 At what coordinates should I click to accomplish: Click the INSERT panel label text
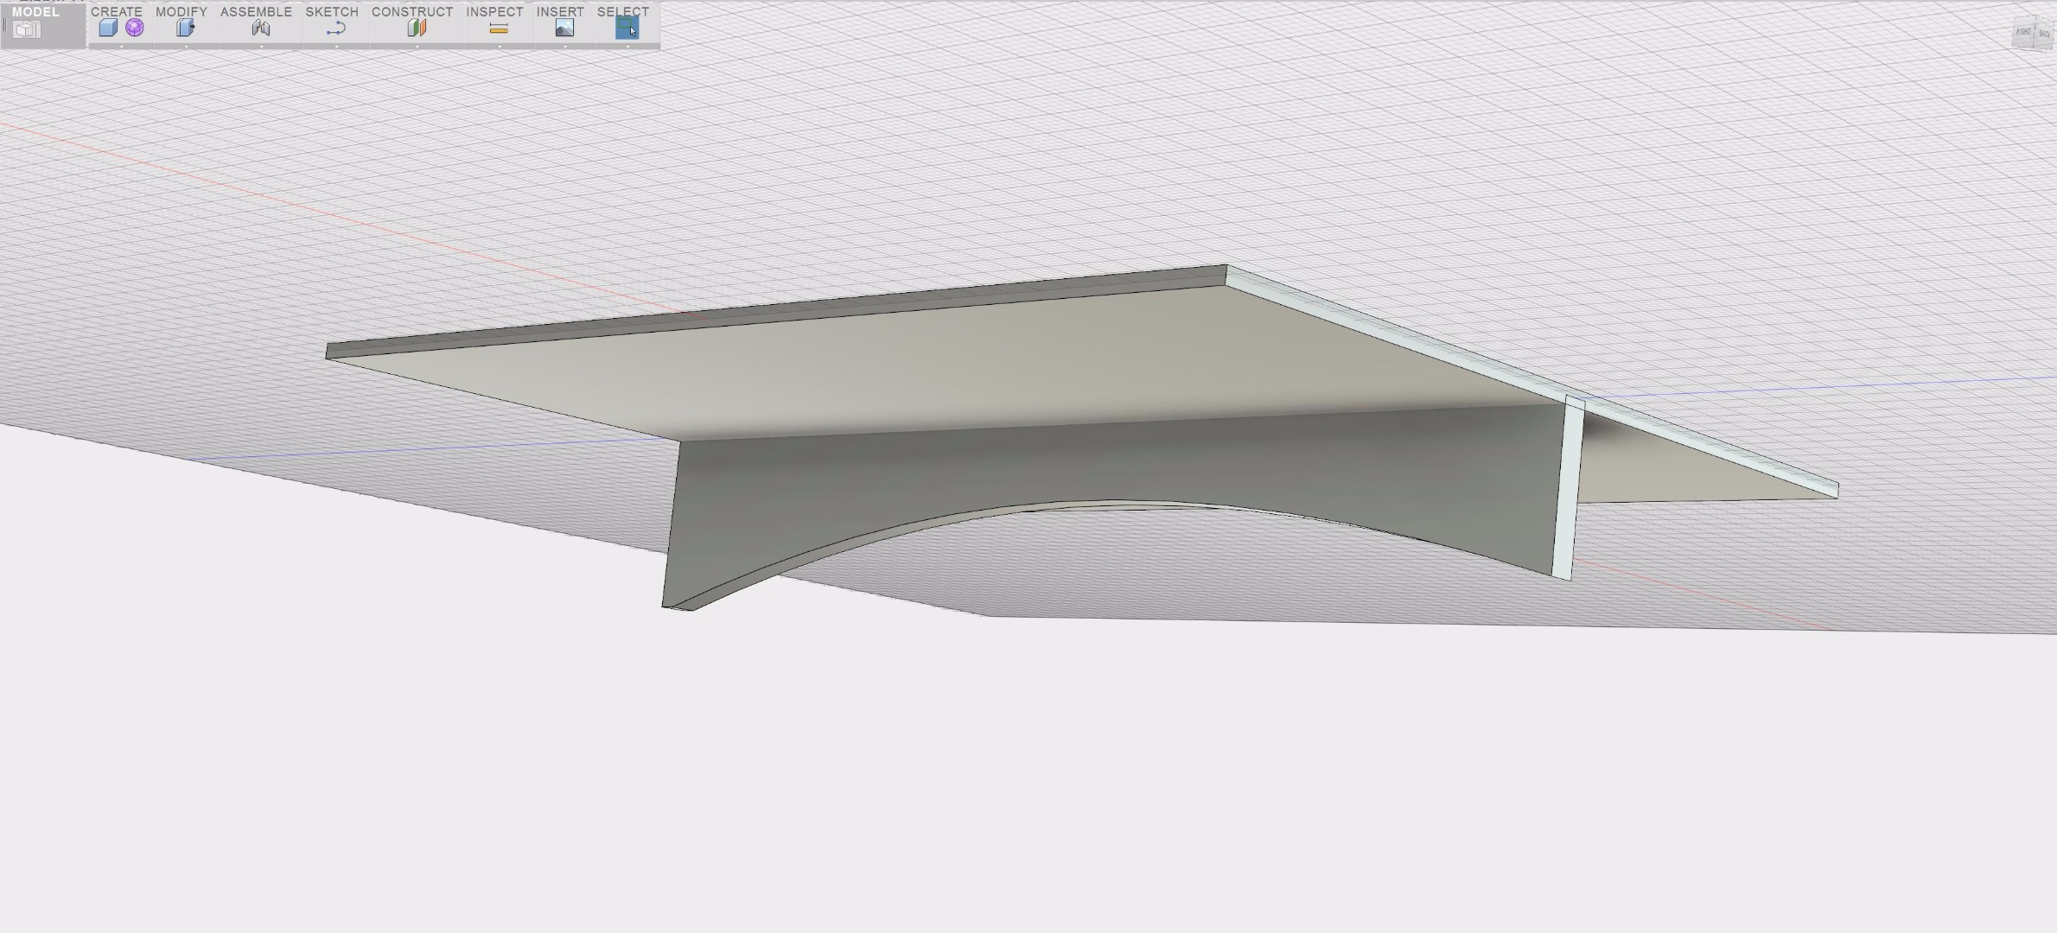point(560,11)
